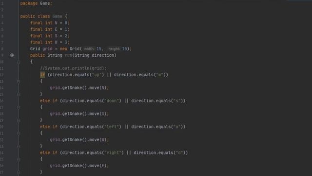The width and height of the screenshot is (312, 176).
Task: Click the 'final int N = 0;' declaration
Action: 50,23
